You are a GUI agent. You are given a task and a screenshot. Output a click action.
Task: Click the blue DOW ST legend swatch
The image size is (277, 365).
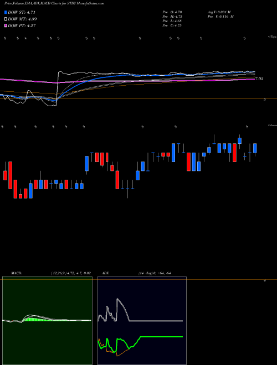point(6,13)
